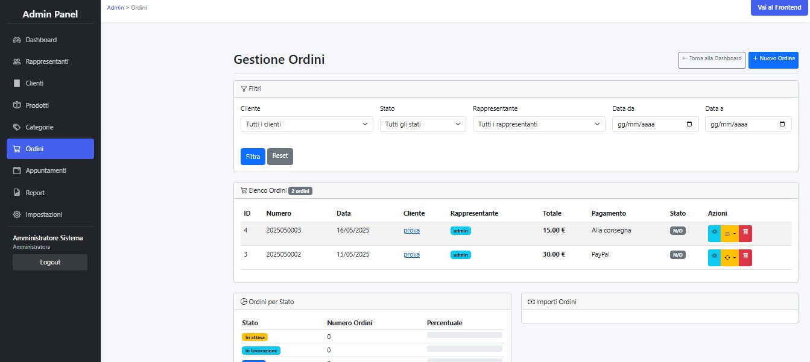Open Prodotti from the sidebar

tap(37, 105)
